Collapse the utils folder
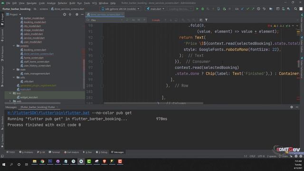 (x=14, y=77)
